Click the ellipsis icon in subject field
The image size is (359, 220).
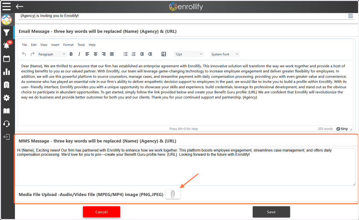tap(350, 16)
